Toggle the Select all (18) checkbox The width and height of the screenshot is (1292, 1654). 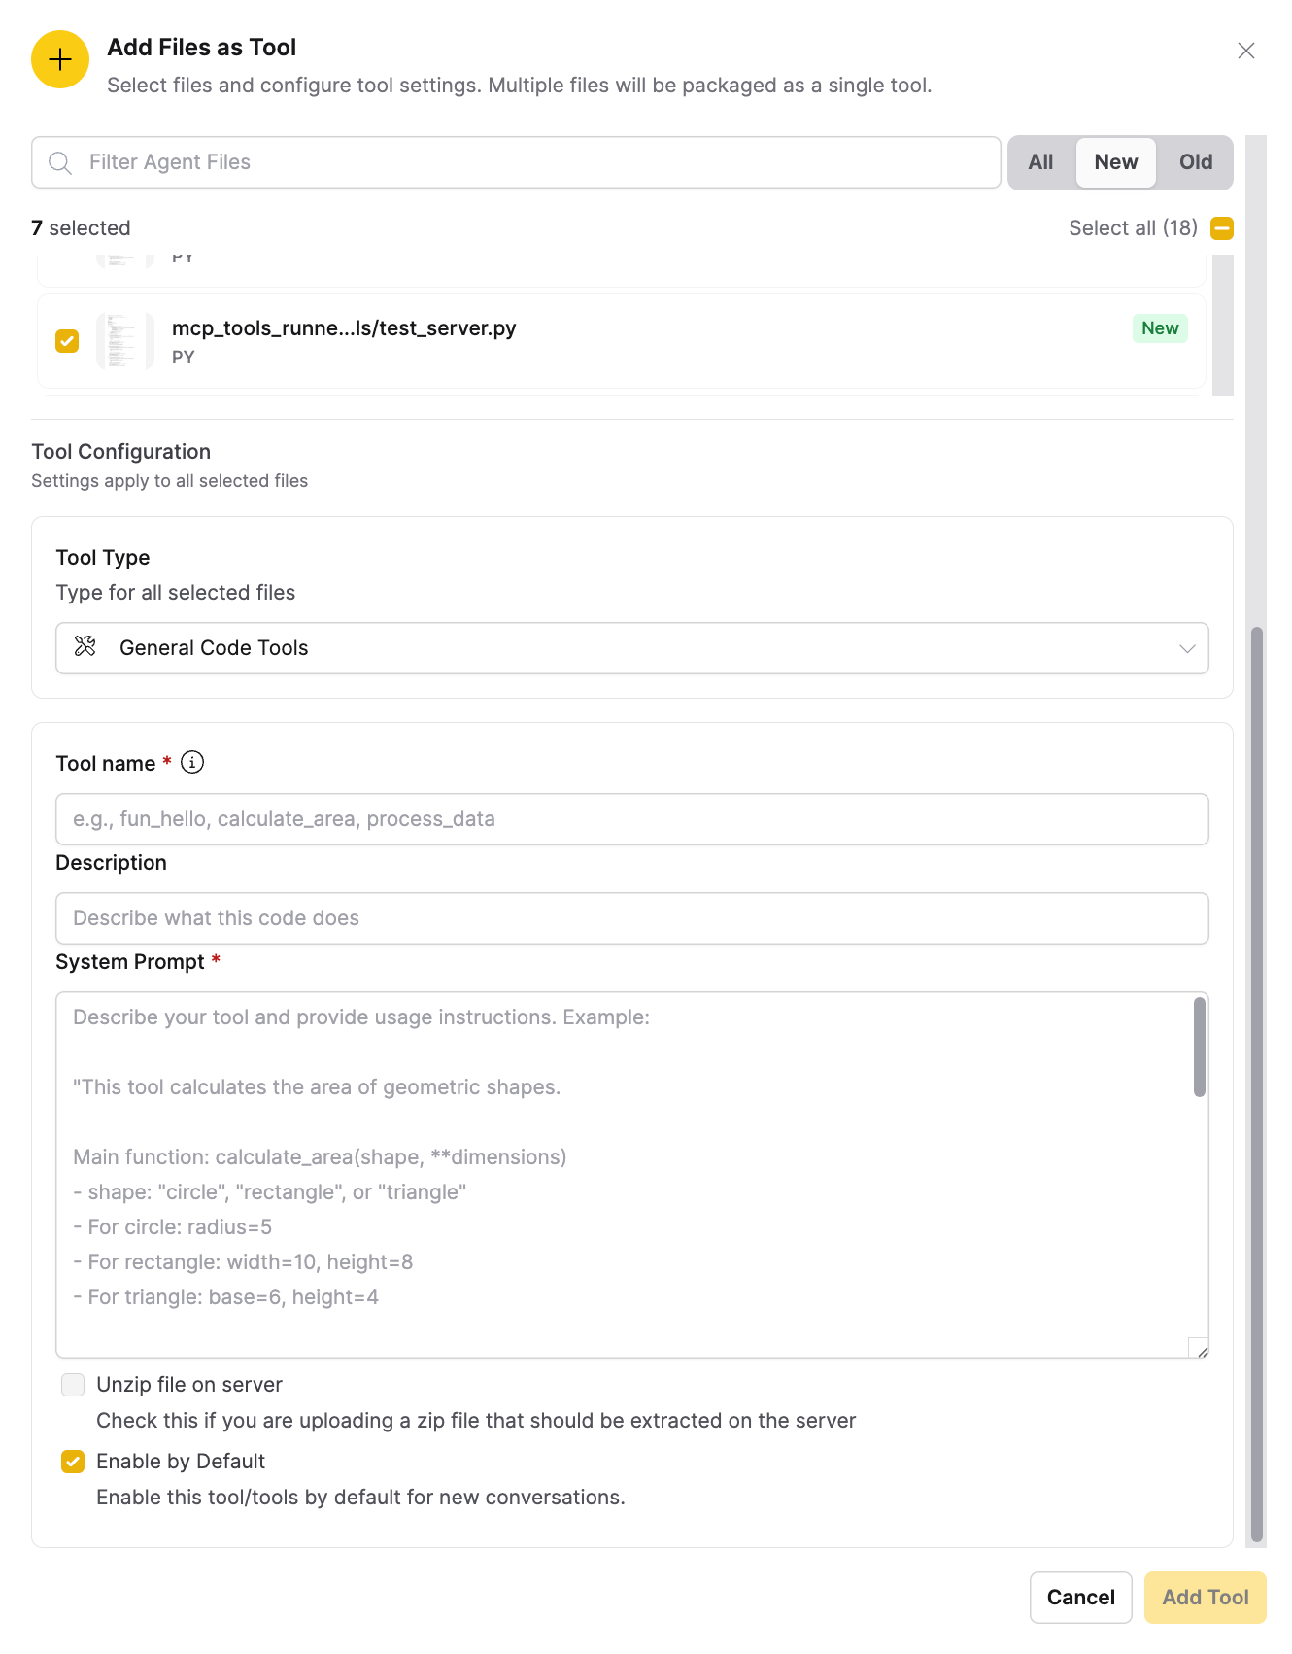1221,228
